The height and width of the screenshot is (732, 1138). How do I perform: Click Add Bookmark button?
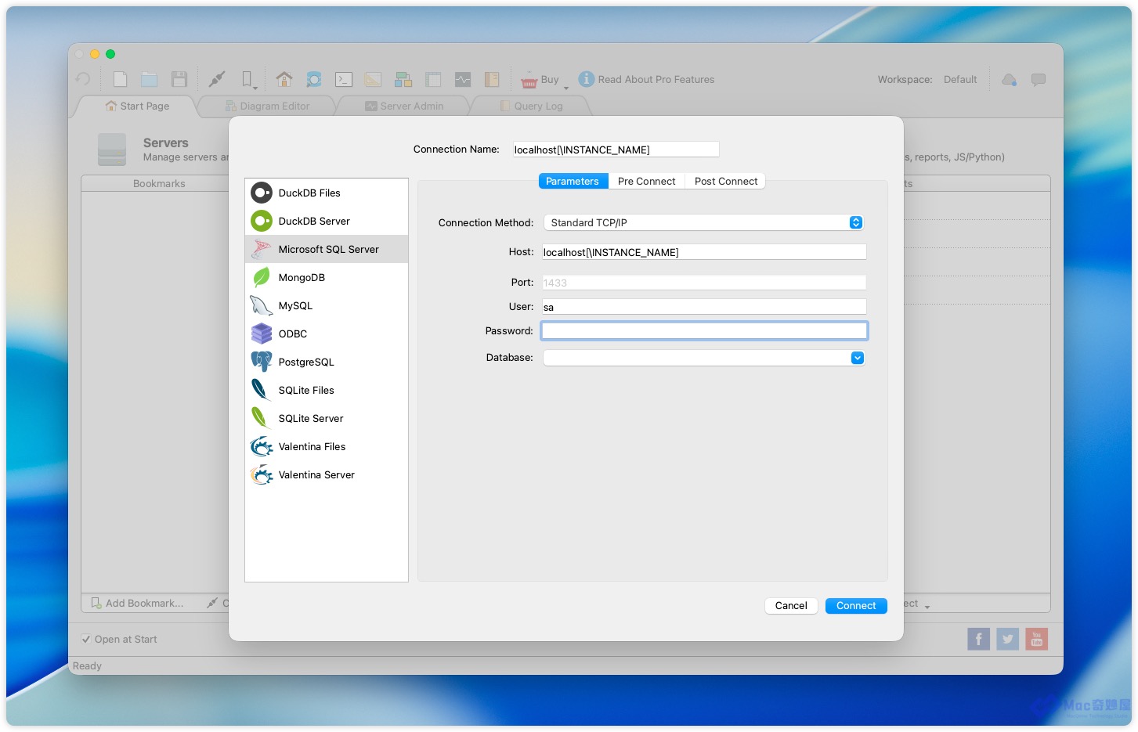137,603
